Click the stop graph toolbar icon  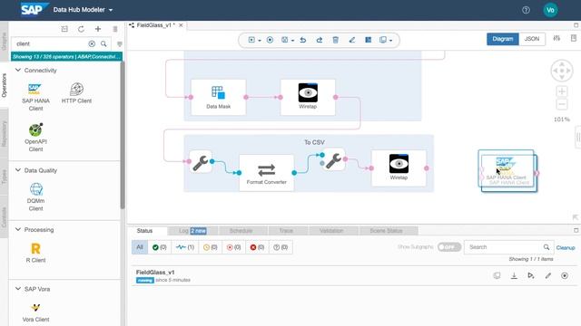coord(270,40)
